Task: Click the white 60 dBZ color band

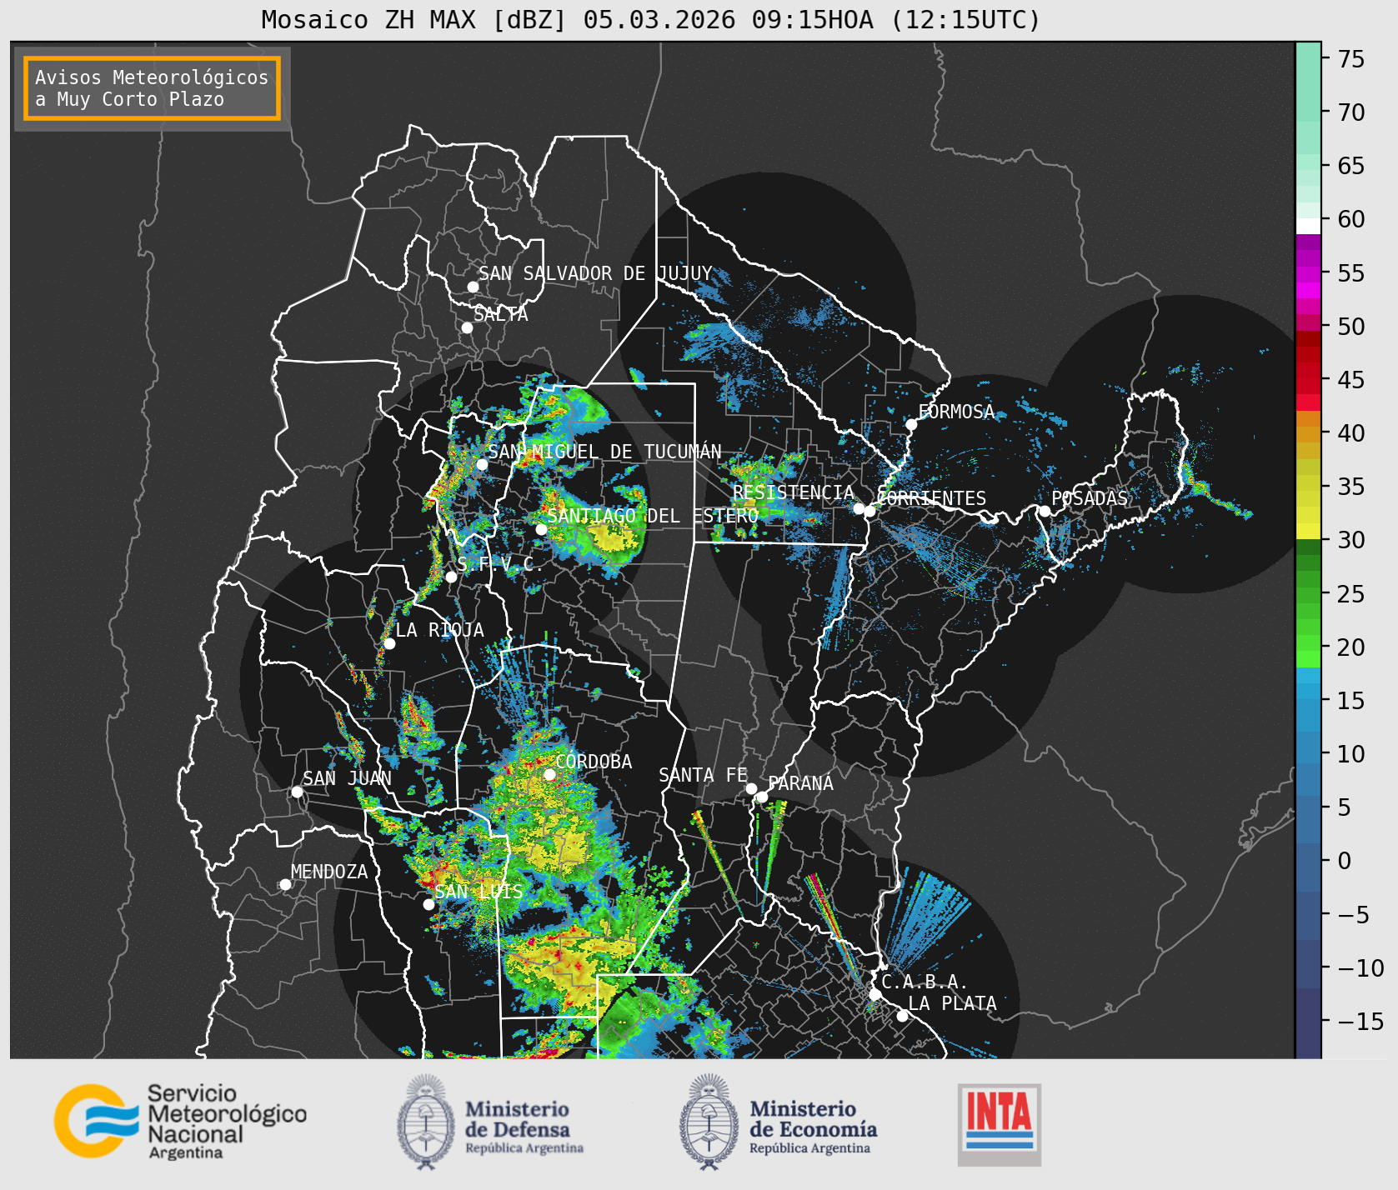Action: pos(1308,226)
